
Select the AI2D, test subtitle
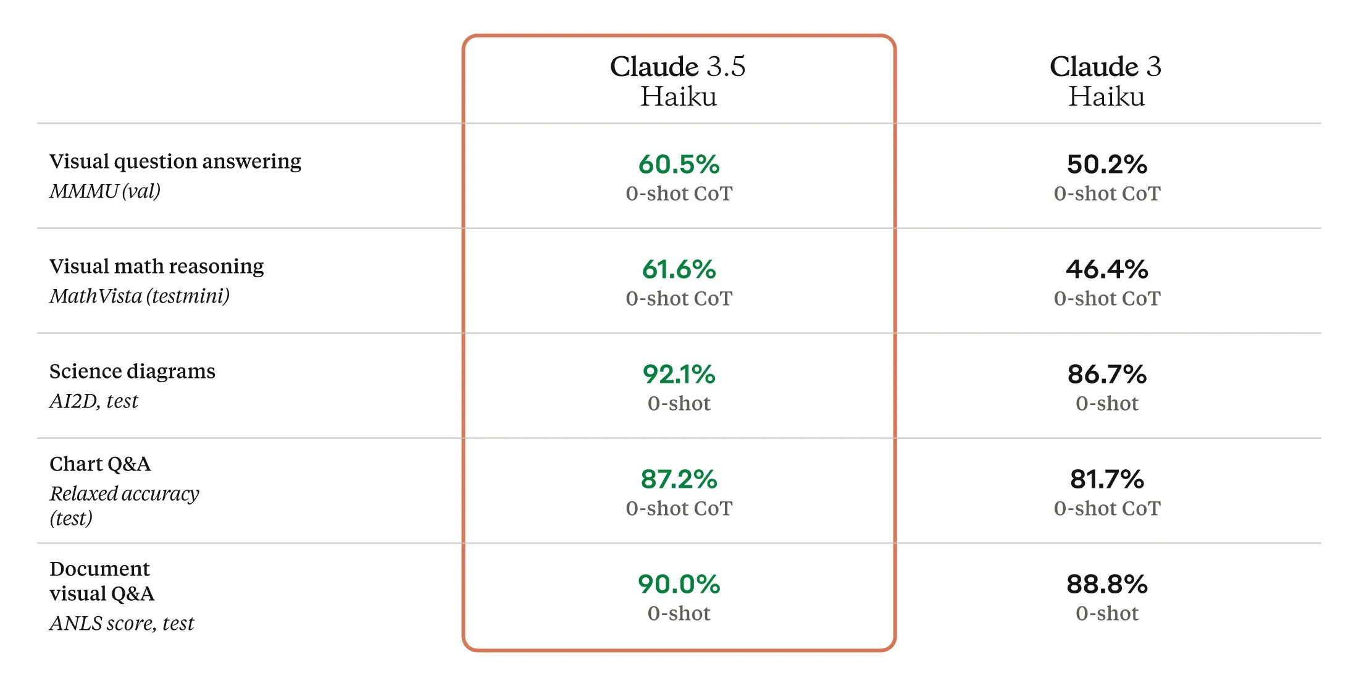(94, 401)
